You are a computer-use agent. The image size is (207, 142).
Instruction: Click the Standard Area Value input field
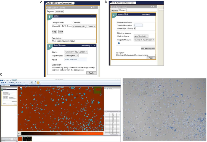[138, 25]
